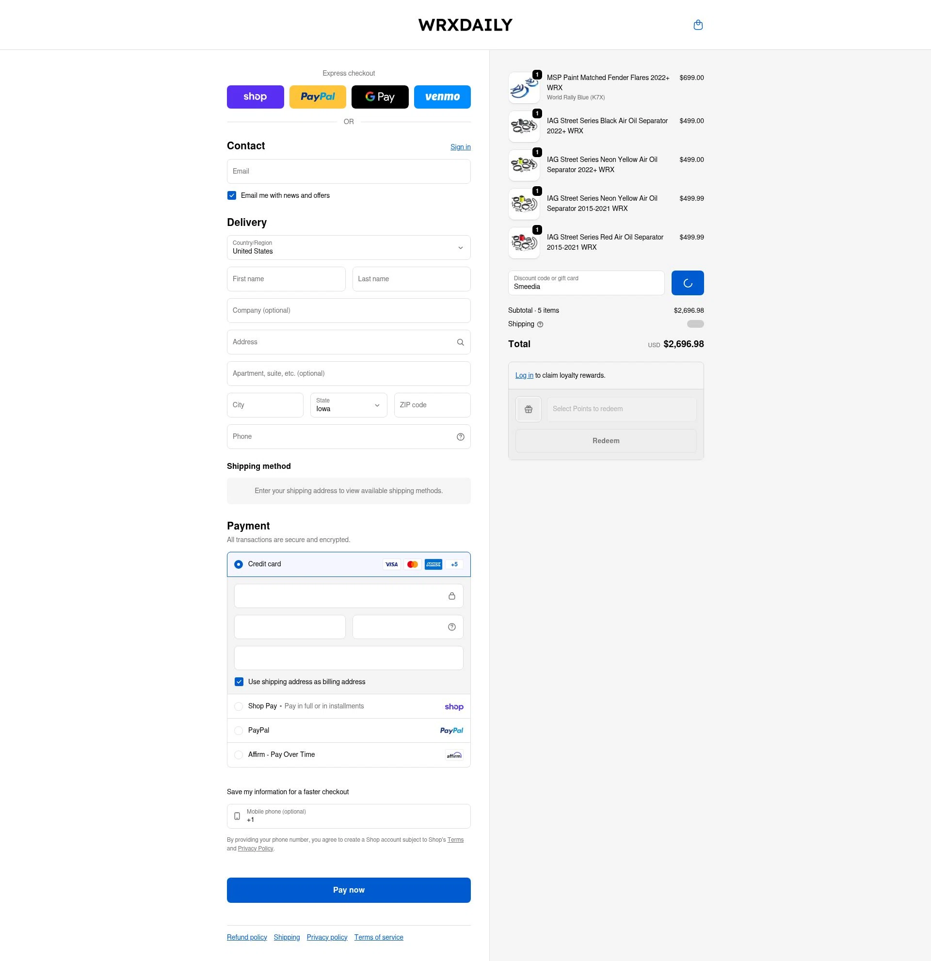The image size is (931, 961).
Task: Select Affirm - Pay Over Time option
Action: click(x=239, y=754)
